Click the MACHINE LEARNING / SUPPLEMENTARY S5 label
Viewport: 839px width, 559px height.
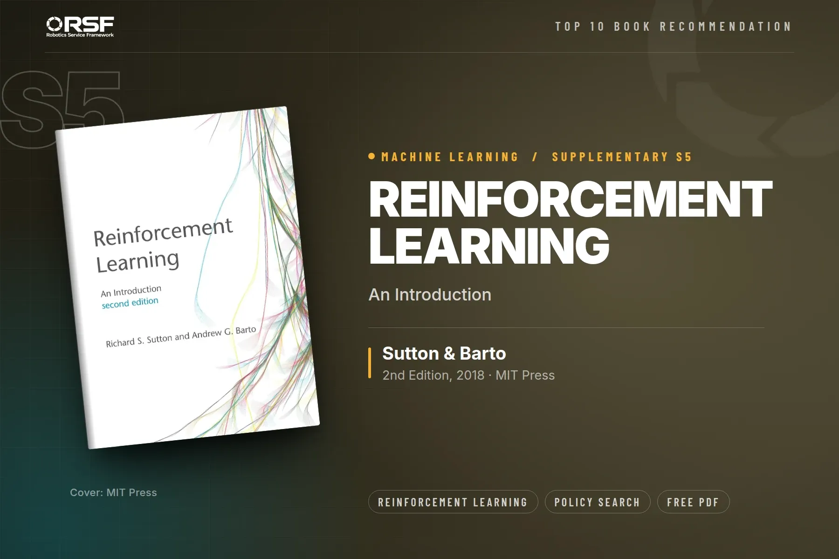point(536,157)
